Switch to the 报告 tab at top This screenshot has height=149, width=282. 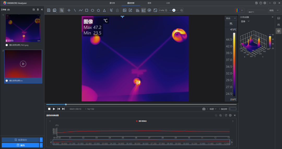(x=149, y=3)
